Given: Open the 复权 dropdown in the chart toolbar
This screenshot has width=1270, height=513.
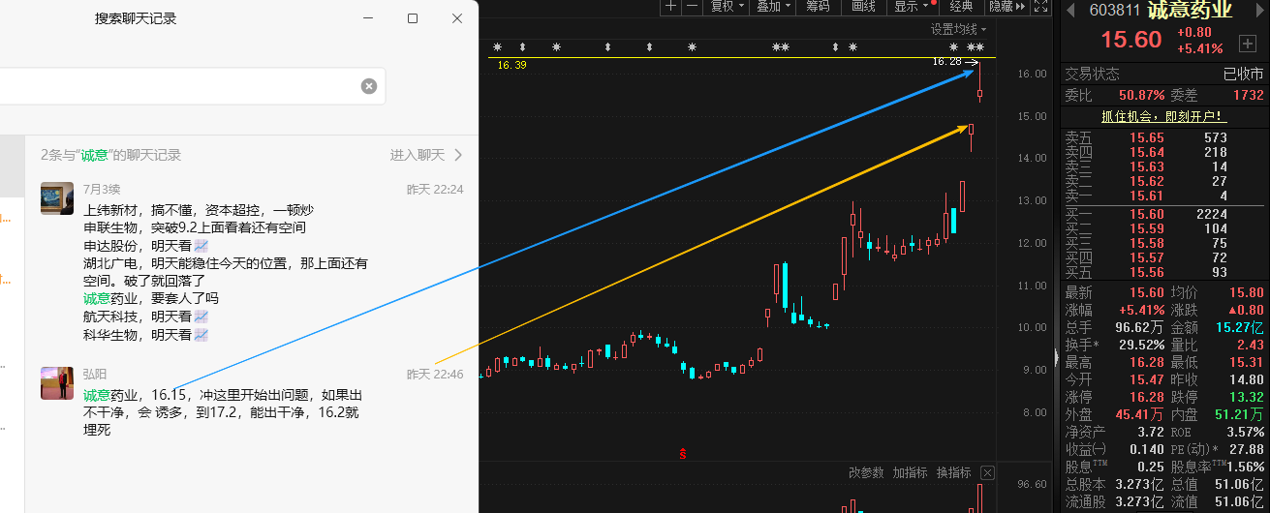Looking at the screenshot, I should (x=727, y=6).
